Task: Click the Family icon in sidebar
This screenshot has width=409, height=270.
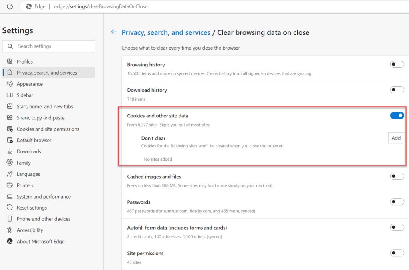Action: (x=10, y=163)
